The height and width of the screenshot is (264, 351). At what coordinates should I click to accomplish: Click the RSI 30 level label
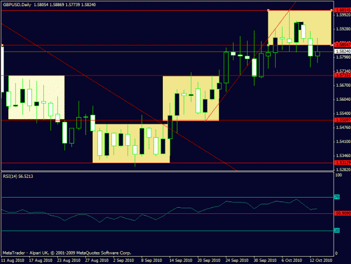coord(337,230)
